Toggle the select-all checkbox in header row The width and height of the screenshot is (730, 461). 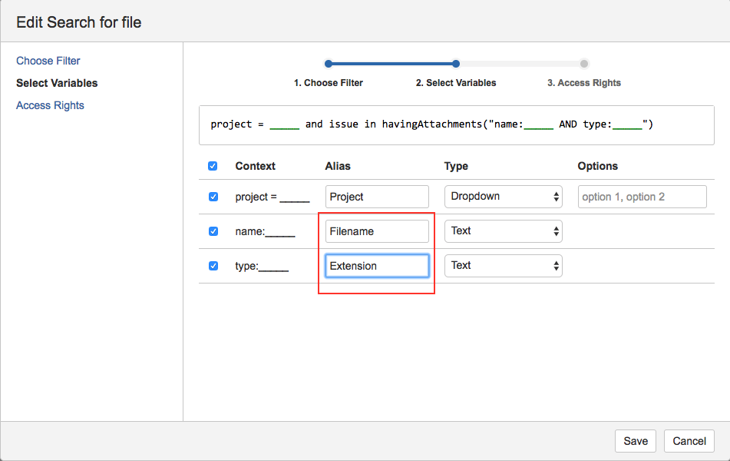pyautogui.click(x=213, y=166)
